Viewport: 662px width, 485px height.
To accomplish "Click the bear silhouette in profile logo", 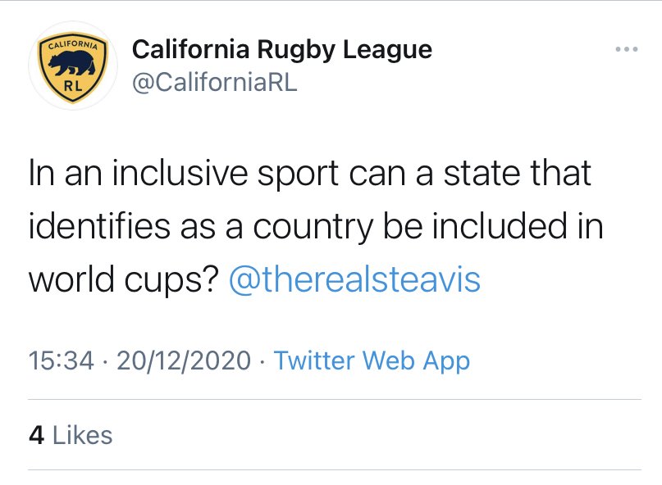I will (x=72, y=64).
